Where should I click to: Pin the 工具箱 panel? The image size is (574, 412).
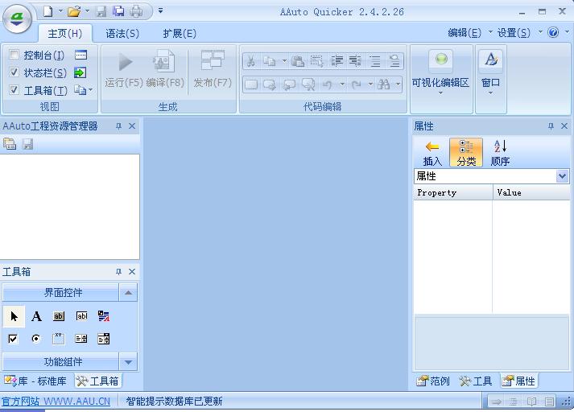tap(118, 271)
